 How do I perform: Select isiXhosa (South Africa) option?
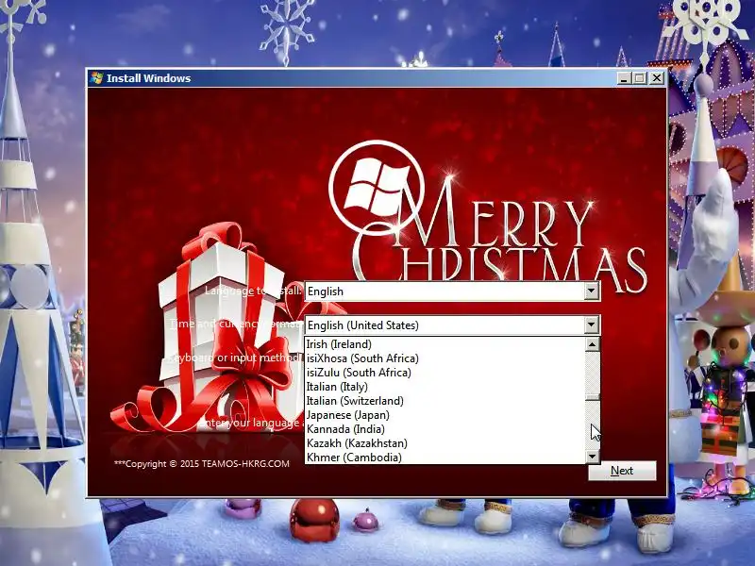point(445,358)
